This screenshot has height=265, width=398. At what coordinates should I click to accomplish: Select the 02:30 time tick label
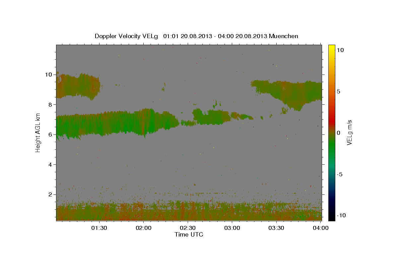(x=188, y=228)
